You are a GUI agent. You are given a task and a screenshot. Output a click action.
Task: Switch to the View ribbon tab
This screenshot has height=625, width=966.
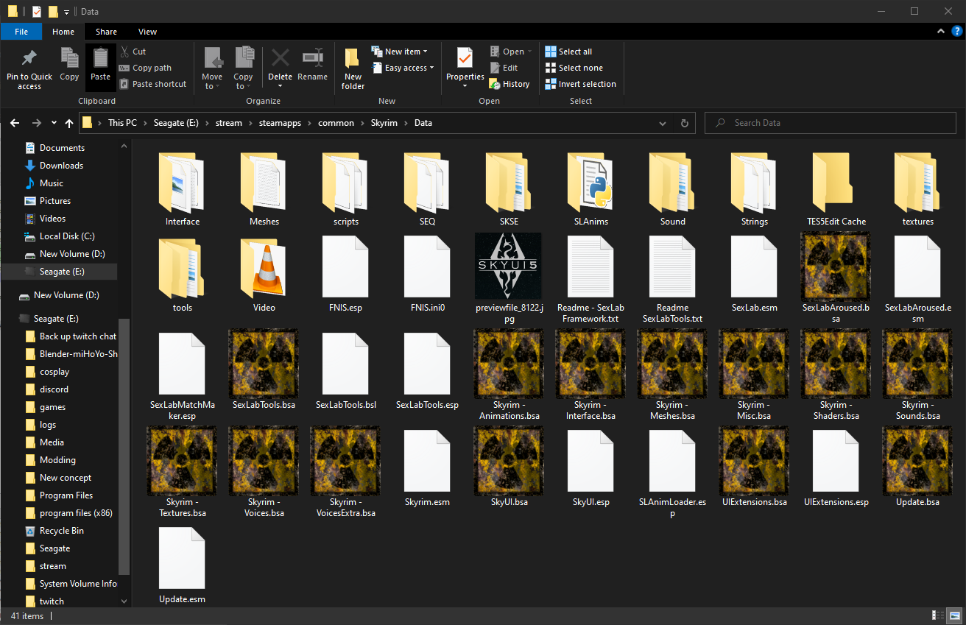[x=147, y=32]
